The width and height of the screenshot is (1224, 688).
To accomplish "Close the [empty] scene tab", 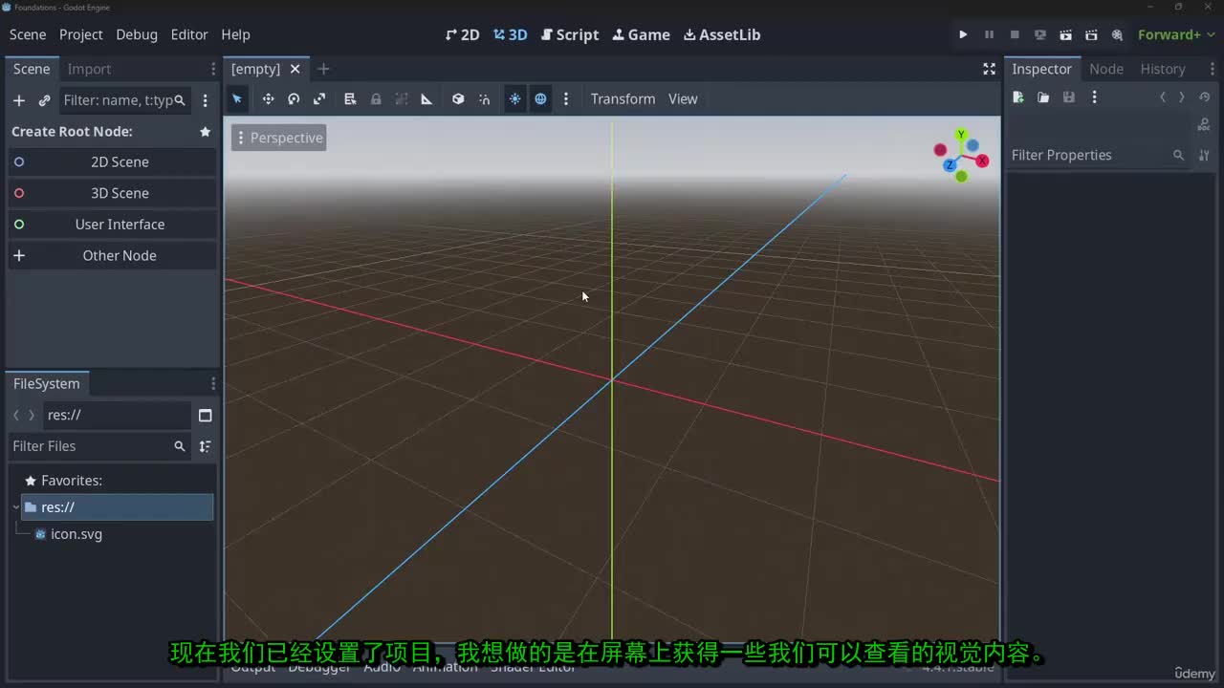I will [x=295, y=69].
